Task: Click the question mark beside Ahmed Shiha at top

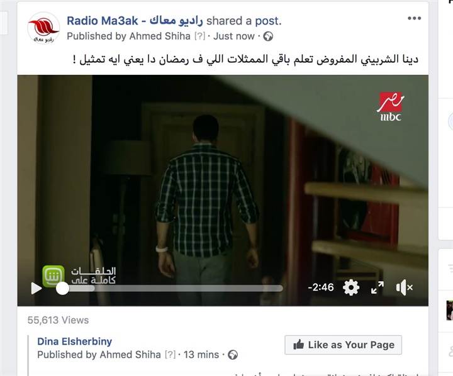Action: point(199,36)
